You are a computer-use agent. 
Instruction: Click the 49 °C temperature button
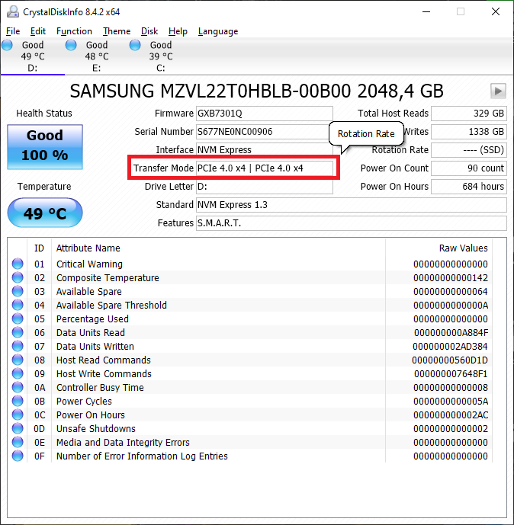[x=45, y=213]
